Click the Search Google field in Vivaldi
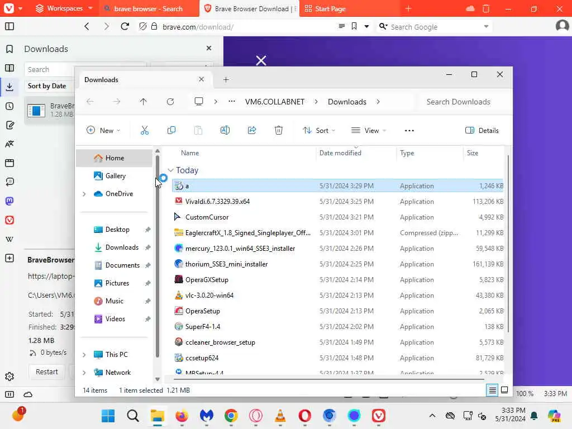 pyautogui.click(x=434, y=27)
